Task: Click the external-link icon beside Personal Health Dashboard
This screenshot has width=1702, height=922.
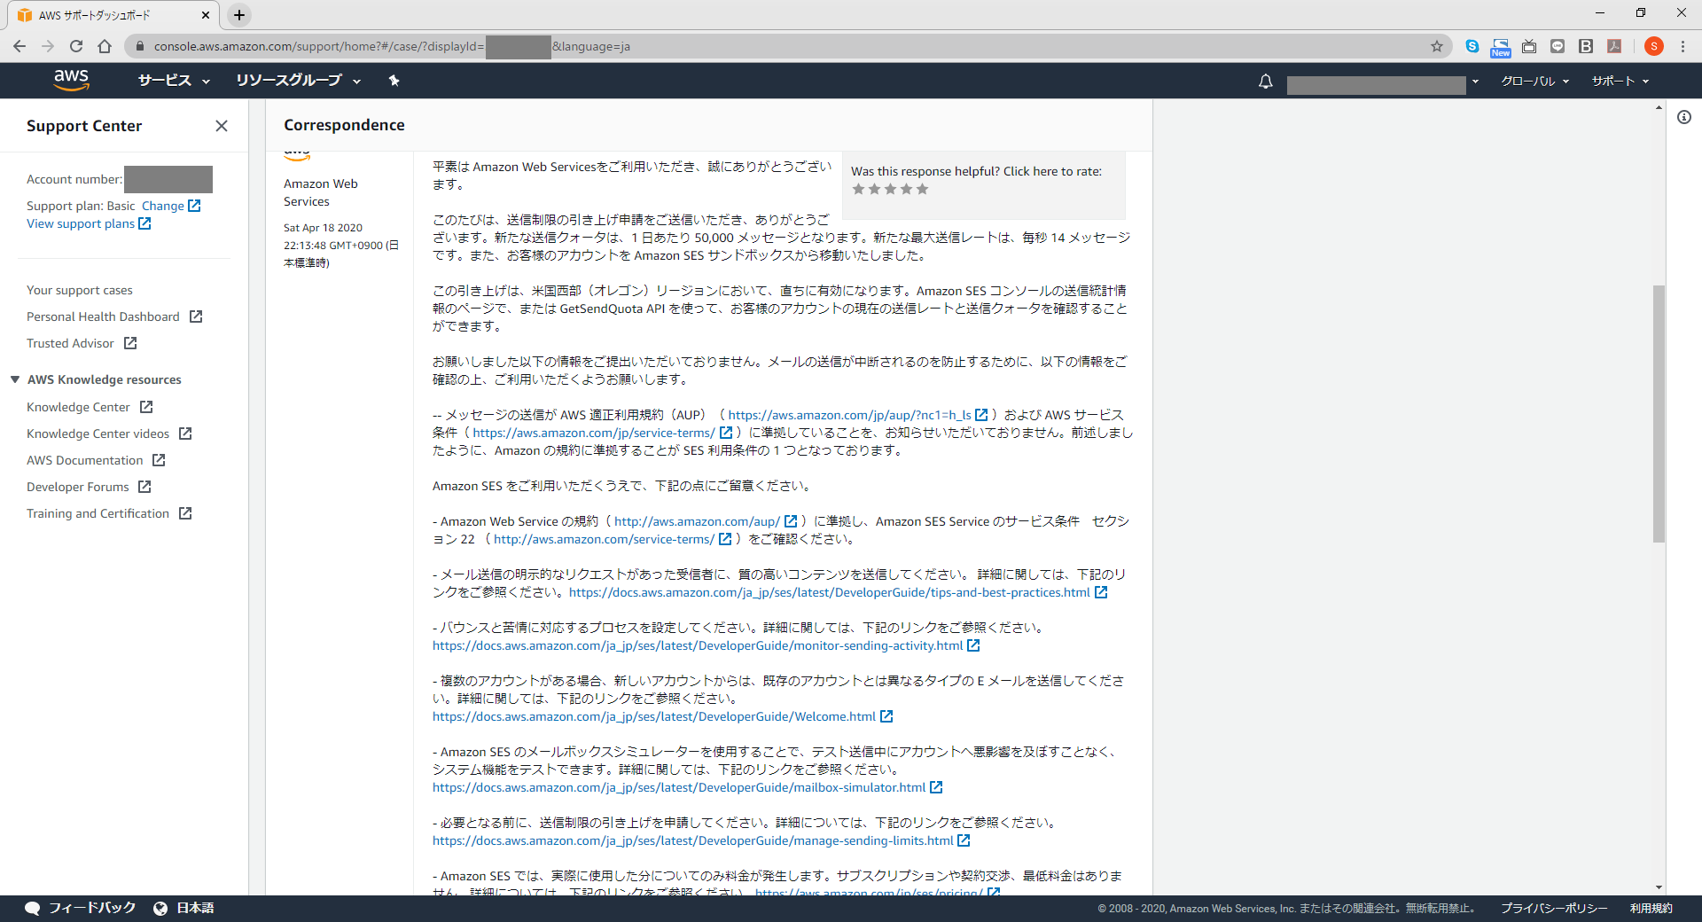Action: point(196,316)
